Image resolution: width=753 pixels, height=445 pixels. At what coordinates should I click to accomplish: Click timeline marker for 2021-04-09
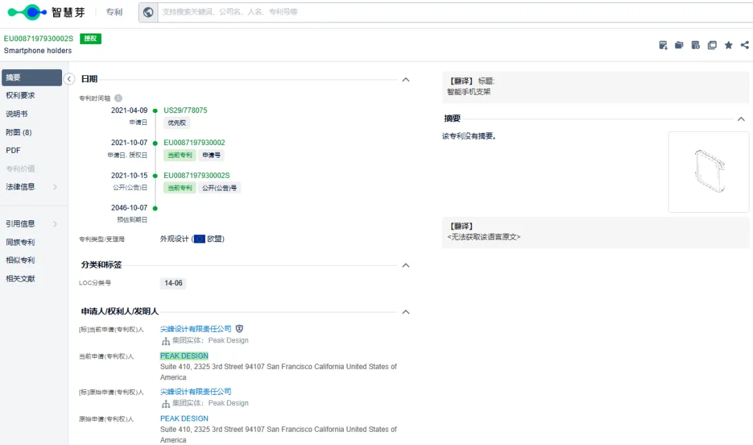(x=155, y=110)
